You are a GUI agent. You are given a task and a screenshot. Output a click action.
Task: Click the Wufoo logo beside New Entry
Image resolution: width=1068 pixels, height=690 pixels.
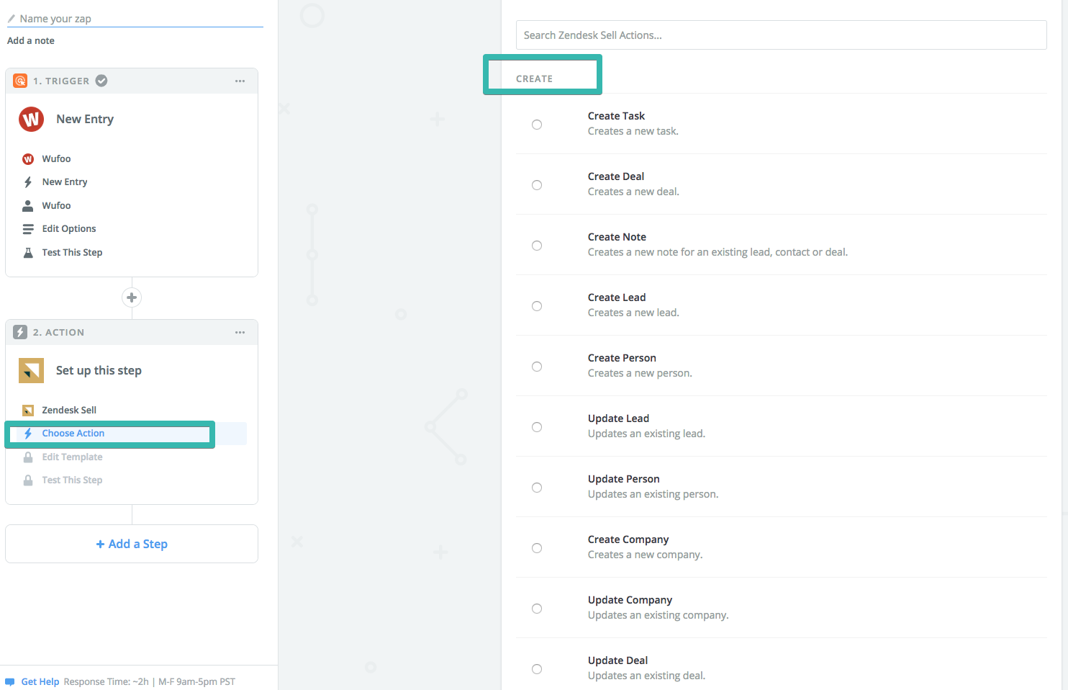(x=32, y=119)
